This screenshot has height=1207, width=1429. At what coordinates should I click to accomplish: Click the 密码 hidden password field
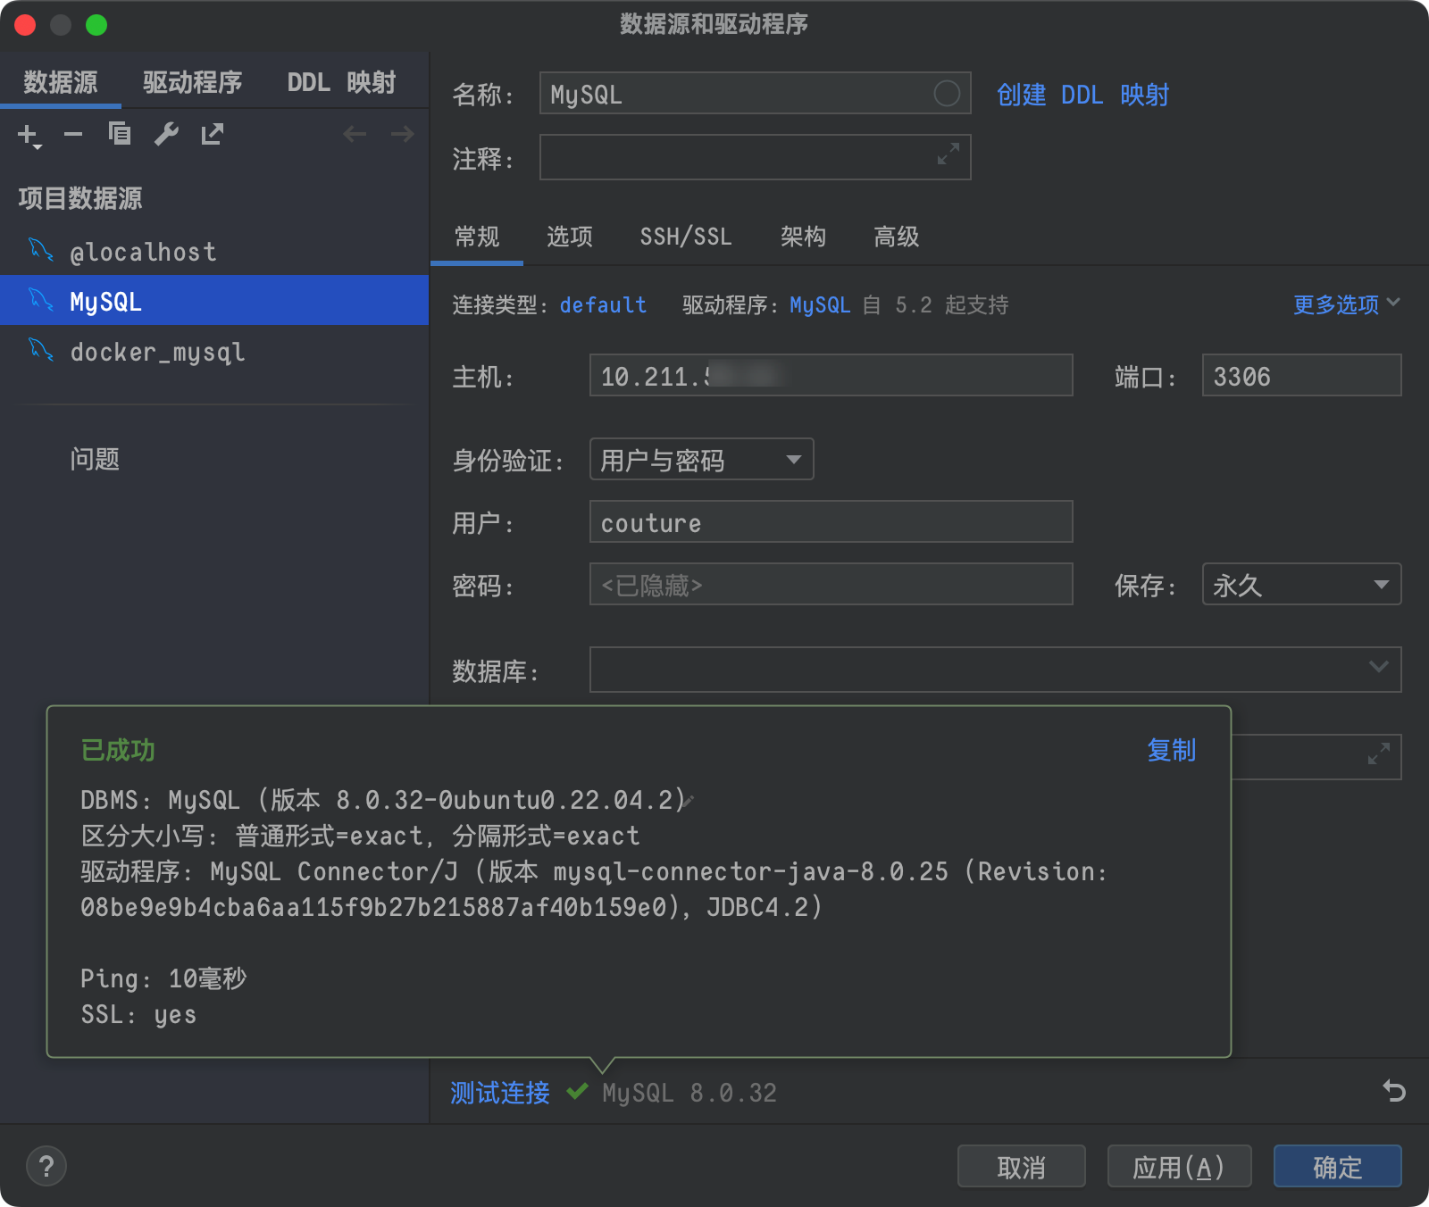(x=831, y=584)
